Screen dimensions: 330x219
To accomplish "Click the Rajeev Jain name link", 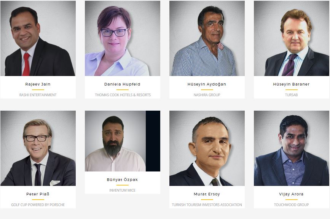I will click(x=38, y=84).
